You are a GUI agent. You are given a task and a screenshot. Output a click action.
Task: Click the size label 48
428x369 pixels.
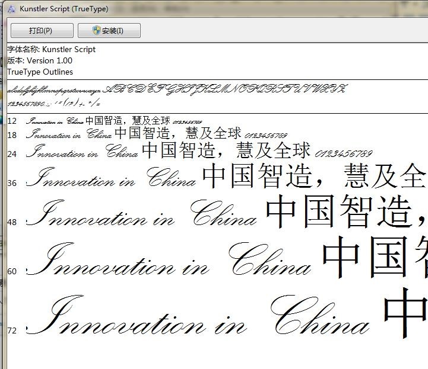12,222
